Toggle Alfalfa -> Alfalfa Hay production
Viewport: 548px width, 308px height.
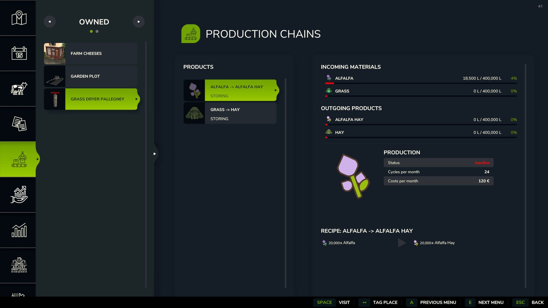click(230, 90)
